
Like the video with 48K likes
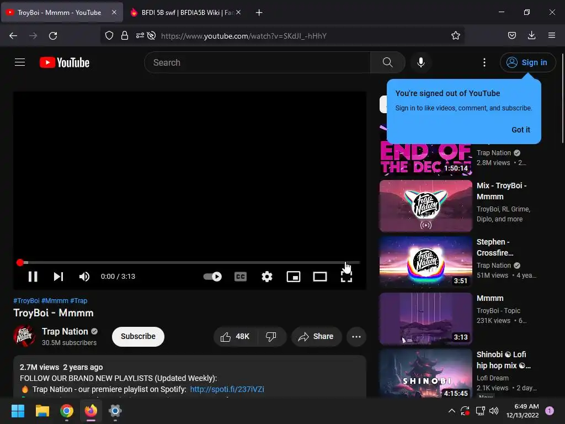coord(235,336)
